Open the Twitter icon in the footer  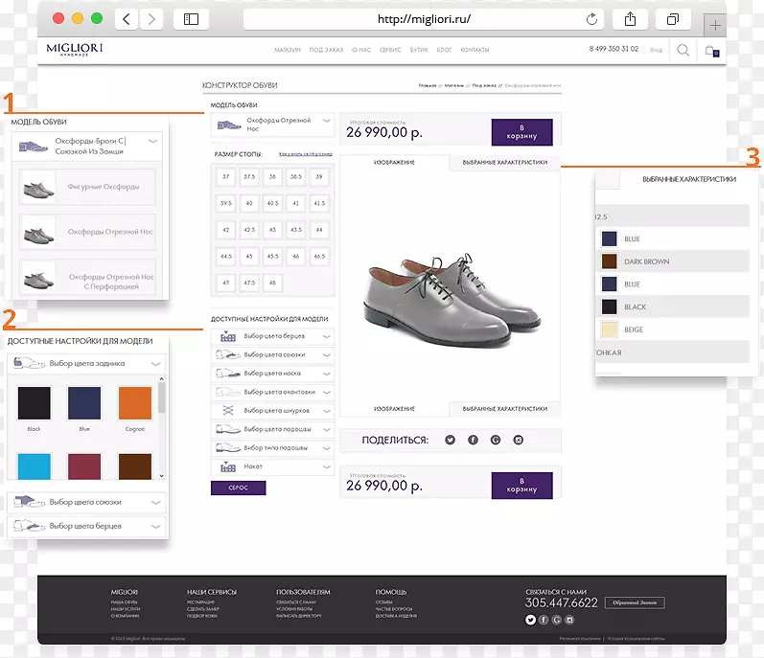coord(531,620)
